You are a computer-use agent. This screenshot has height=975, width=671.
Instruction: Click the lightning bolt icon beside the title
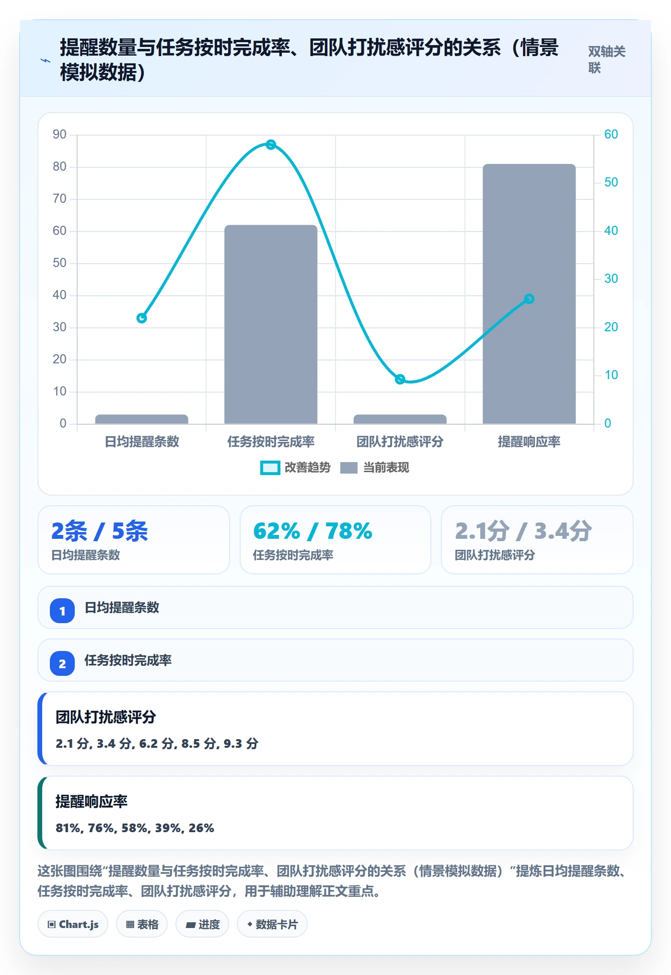click(x=45, y=61)
